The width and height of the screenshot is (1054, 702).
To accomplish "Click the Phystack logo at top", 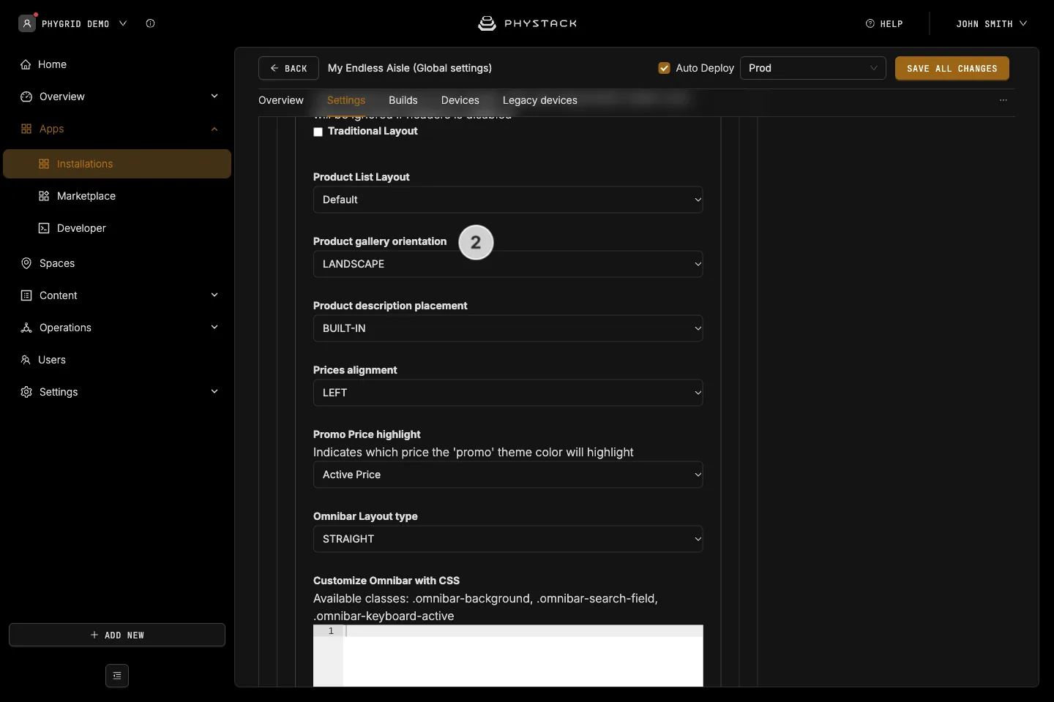I will [x=527, y=23].
